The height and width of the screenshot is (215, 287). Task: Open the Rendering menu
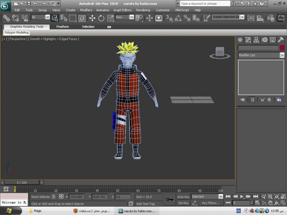(143, 10)
